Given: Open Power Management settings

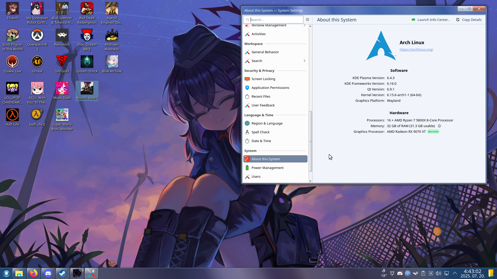Looking at the screenshot, I should 275,168.
